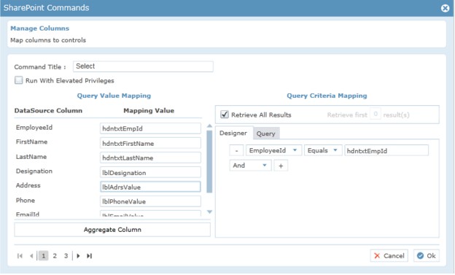Close the SharePoint Commands dialog

click(x=445, y=8)
